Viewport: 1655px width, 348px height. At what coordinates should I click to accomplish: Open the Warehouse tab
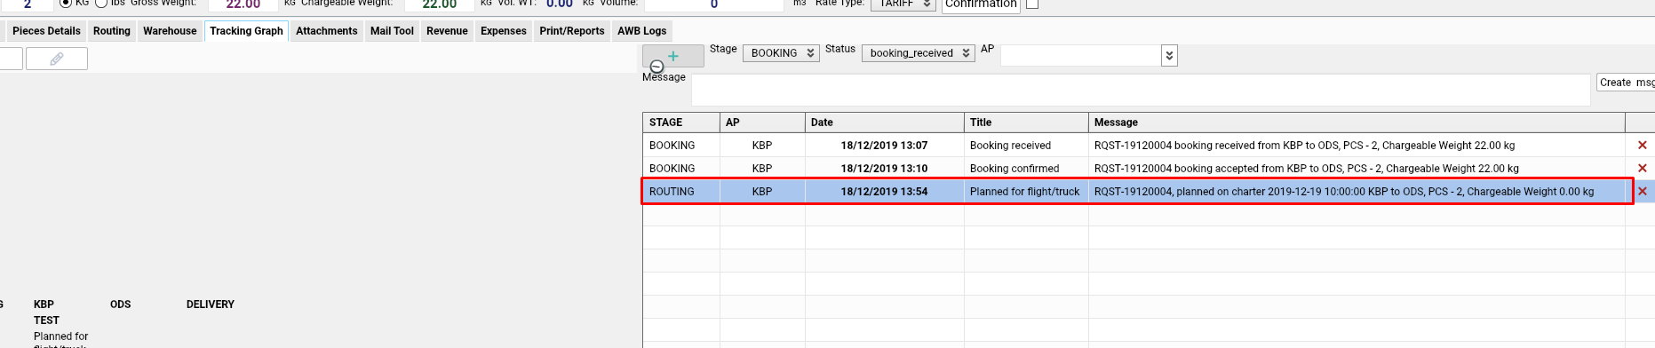pos(170,31)
